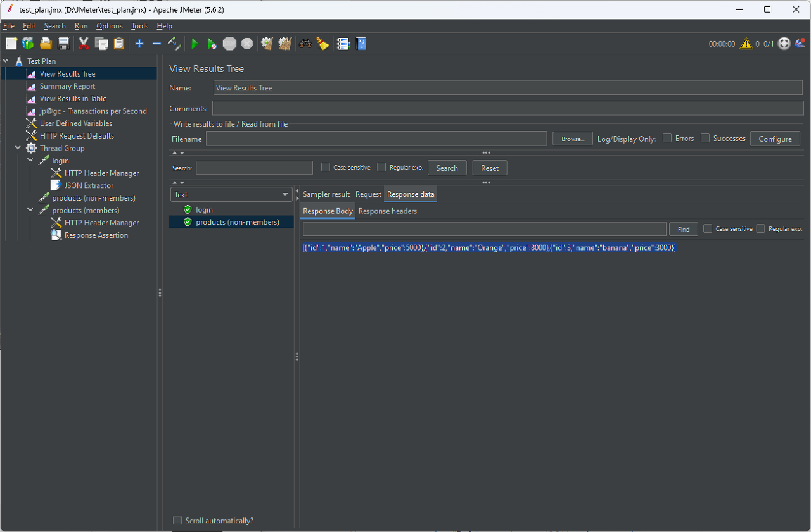This screenshot has height=532, width=811.
Task: Click the Configure button
Action: (775, 139)
